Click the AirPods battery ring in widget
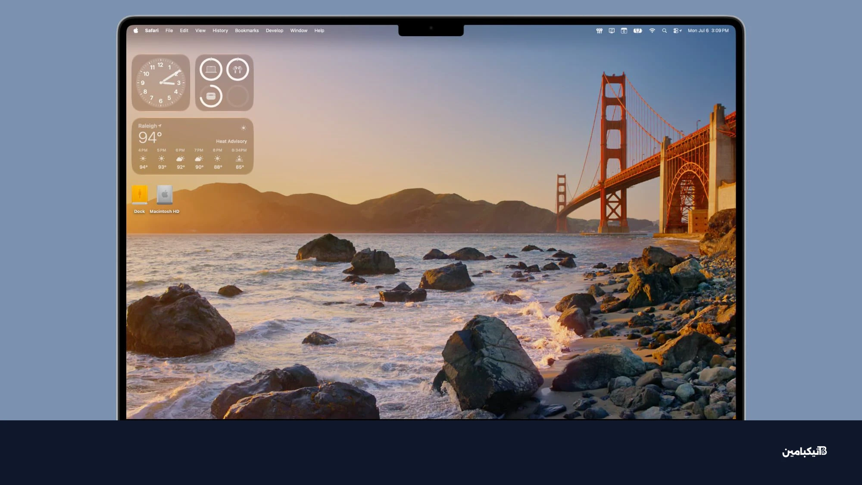 [x=237, y=69]
